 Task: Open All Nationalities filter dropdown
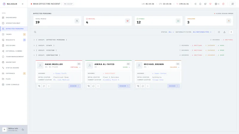pos(202,32)
